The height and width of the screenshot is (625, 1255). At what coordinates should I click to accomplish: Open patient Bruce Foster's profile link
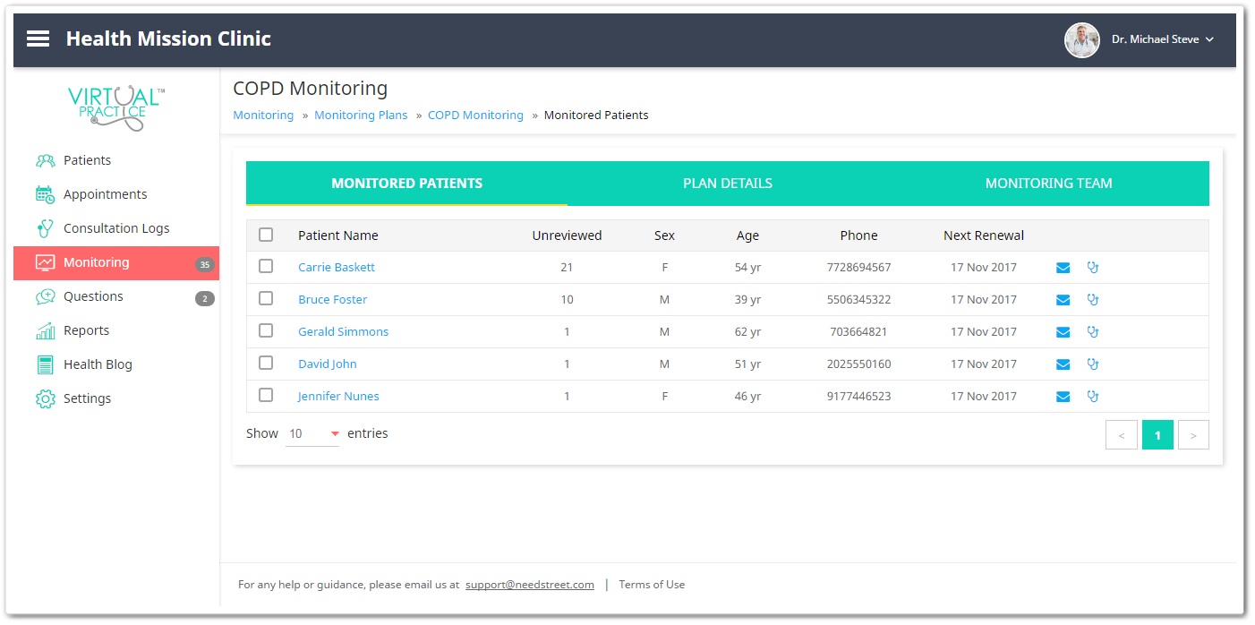pyautogui.click(x=333, y=300)
